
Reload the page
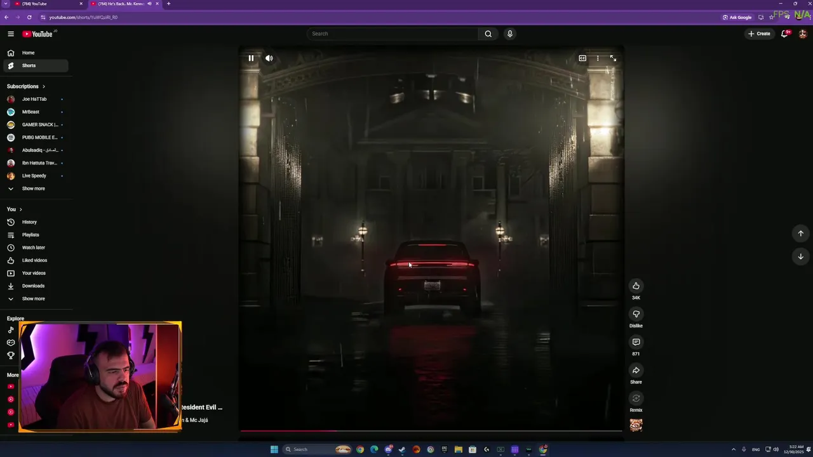pyautogui.click(x=29, y=17)
